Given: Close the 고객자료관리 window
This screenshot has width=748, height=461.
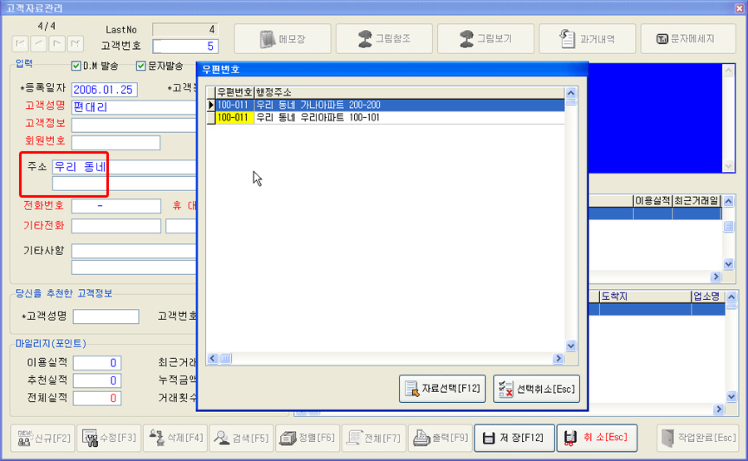Looking at the screenshot, I should 739,7.
